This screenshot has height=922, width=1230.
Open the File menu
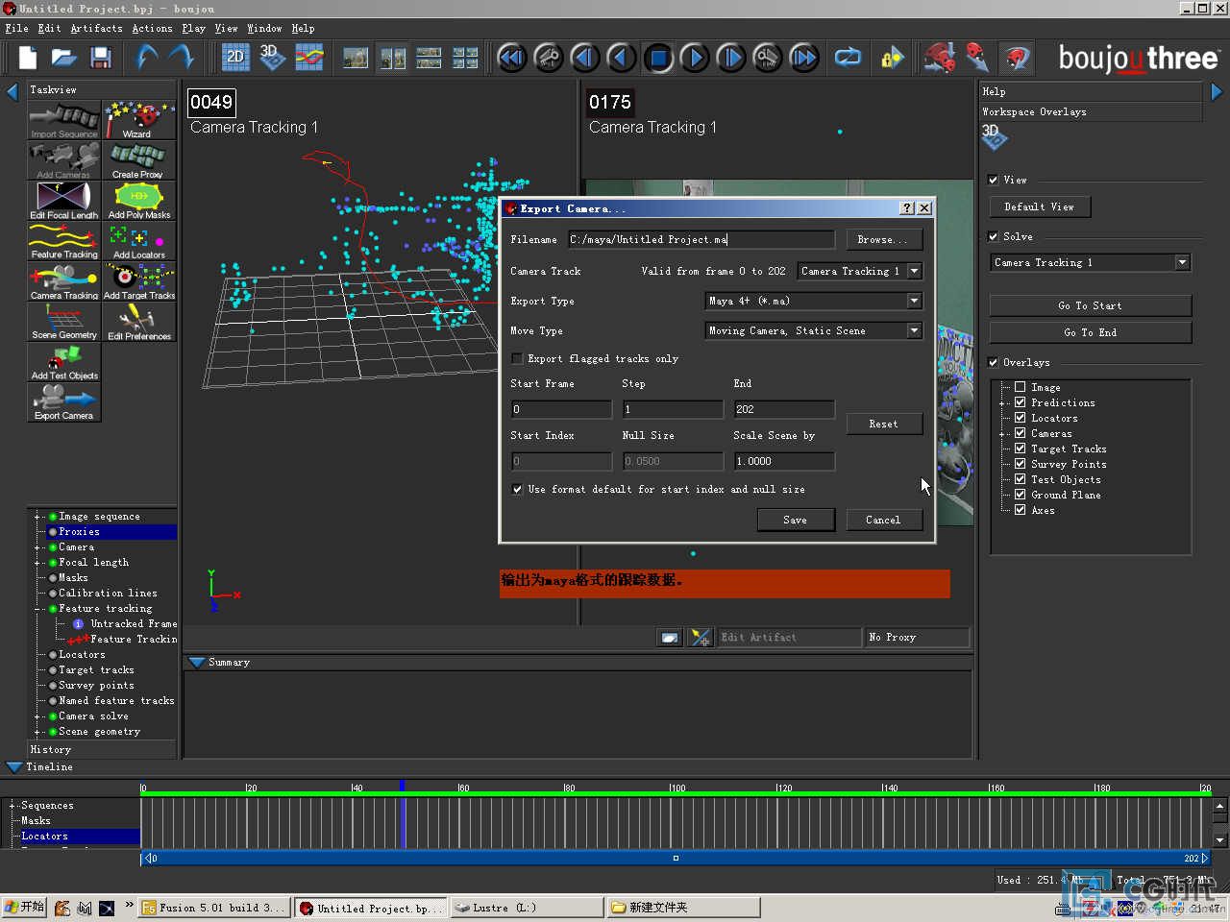(16, 29)
